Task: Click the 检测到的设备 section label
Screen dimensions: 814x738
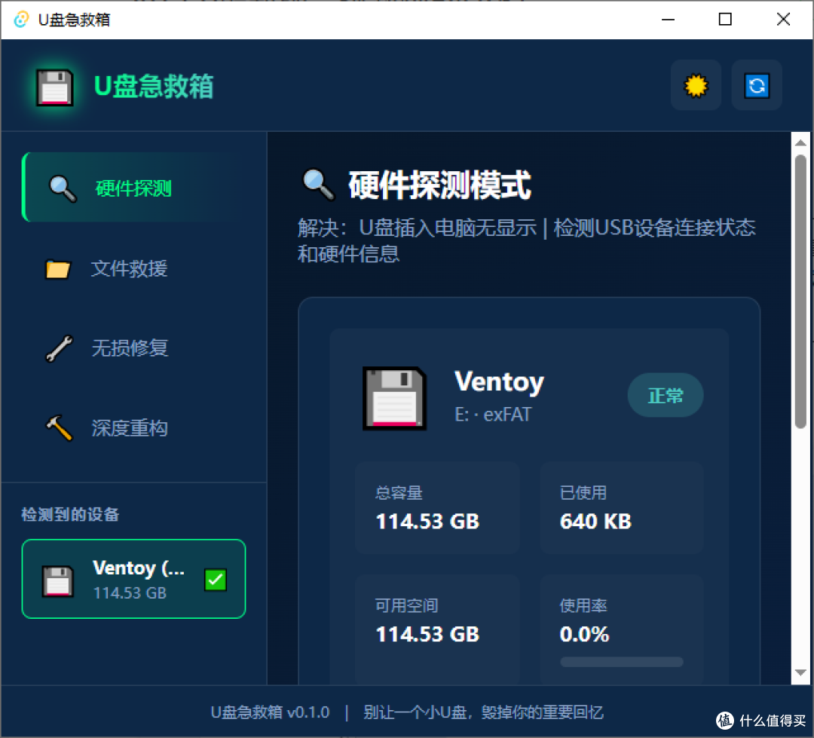Action: point(71,515)
